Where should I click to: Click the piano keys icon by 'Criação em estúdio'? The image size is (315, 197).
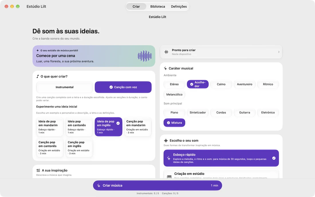click(169, 177)
